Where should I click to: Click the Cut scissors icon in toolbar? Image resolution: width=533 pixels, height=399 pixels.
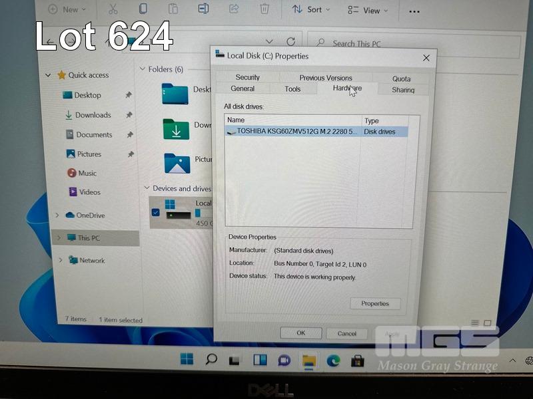pyautogui.click(x=113, y=9)
